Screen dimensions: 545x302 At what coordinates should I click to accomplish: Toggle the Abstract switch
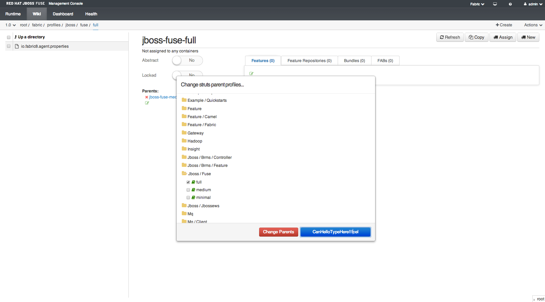[187, 60]
